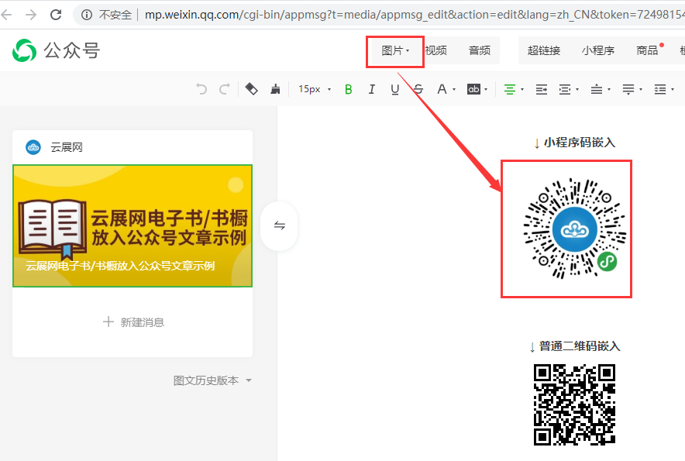Screen dimensions: 685x461
Task: Click the 商品 insert option
Action: (647, 50)
